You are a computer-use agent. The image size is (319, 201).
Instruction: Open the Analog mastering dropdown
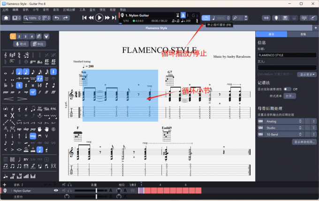pyautogui.click(x=280, y=121)
